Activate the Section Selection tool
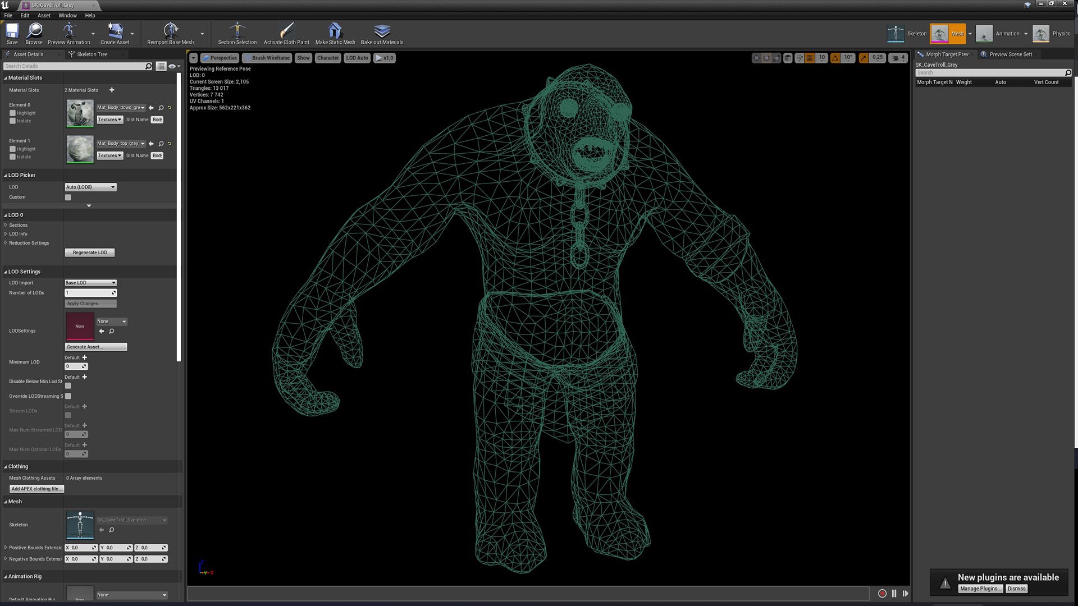 [237, 34]
